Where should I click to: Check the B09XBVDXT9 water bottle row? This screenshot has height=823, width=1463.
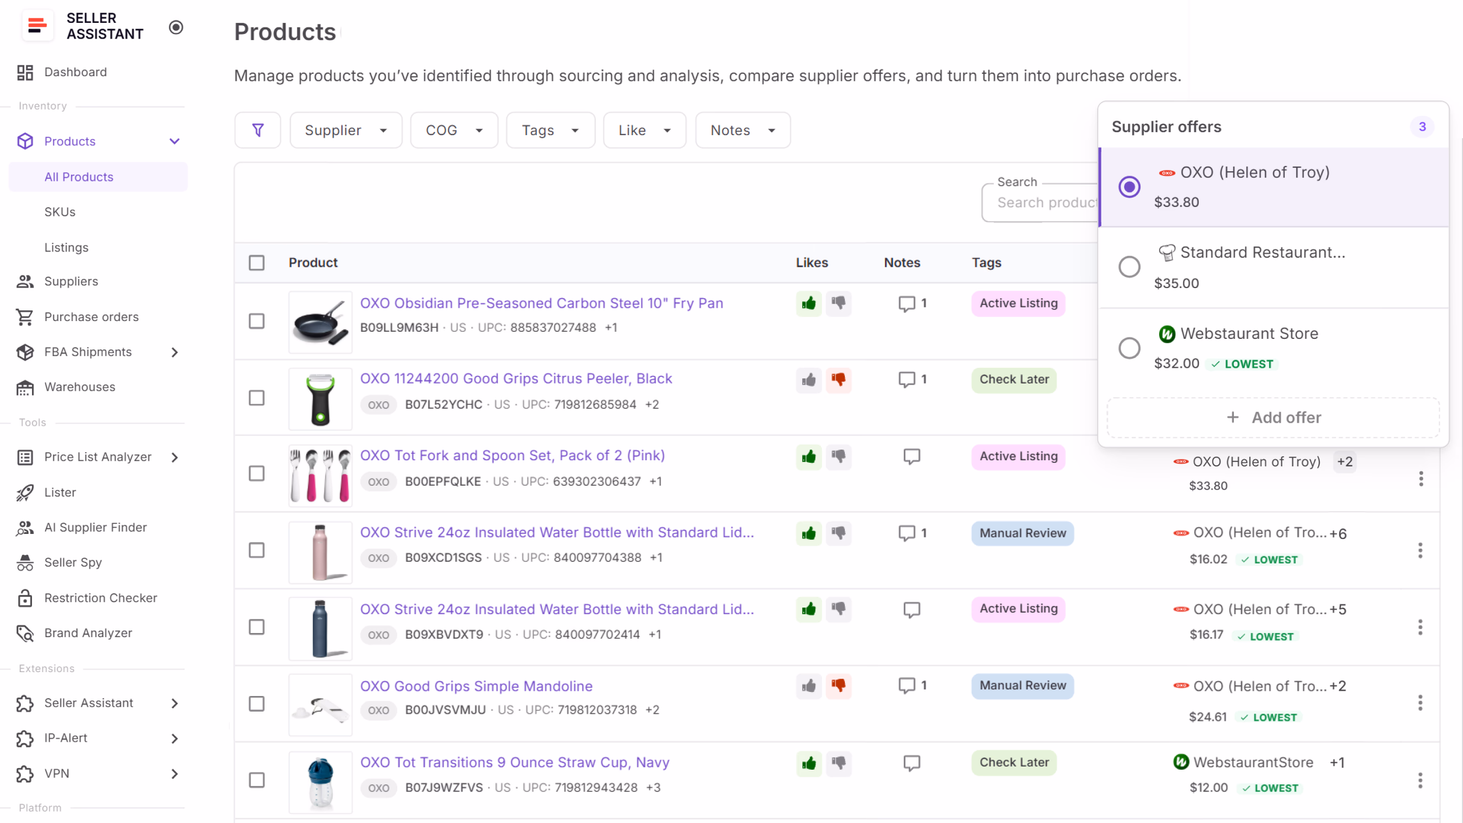pyautogui.click(x=257, y=626)
